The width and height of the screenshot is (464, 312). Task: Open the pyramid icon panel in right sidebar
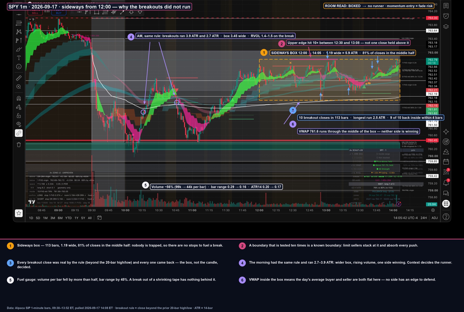[446, 152]
